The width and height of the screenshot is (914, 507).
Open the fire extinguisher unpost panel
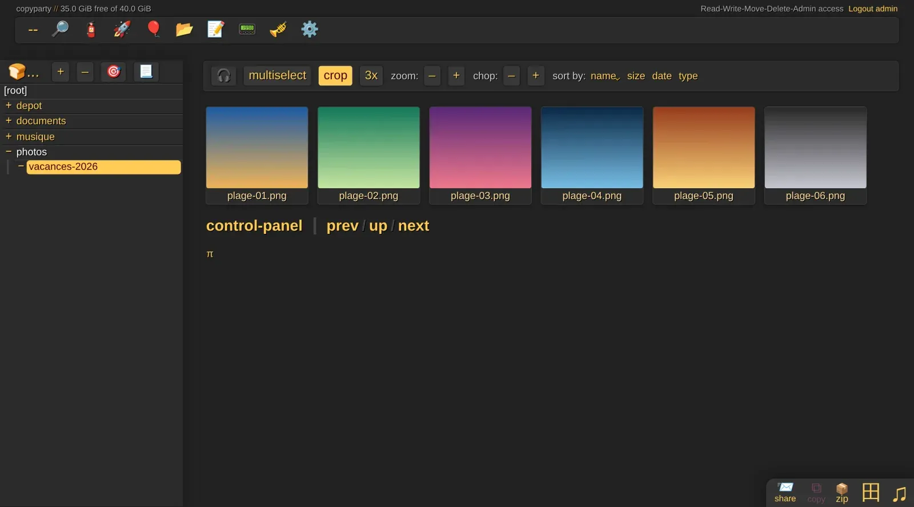[x=91, y=29]
